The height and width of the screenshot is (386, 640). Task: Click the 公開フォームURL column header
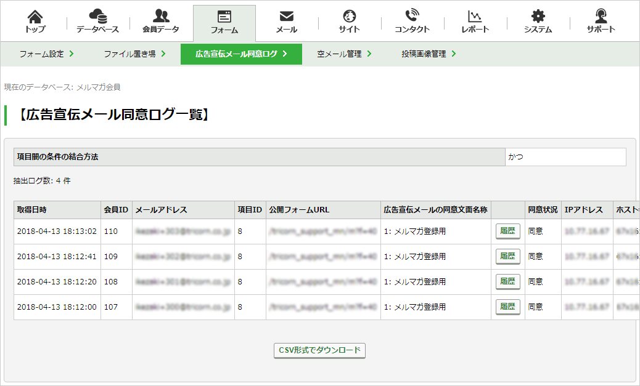pos(323,210)
